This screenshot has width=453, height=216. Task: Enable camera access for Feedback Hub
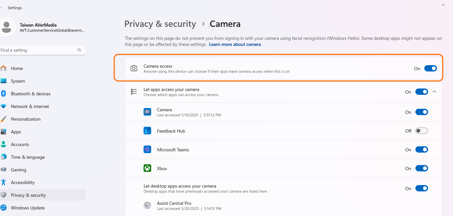421,131
